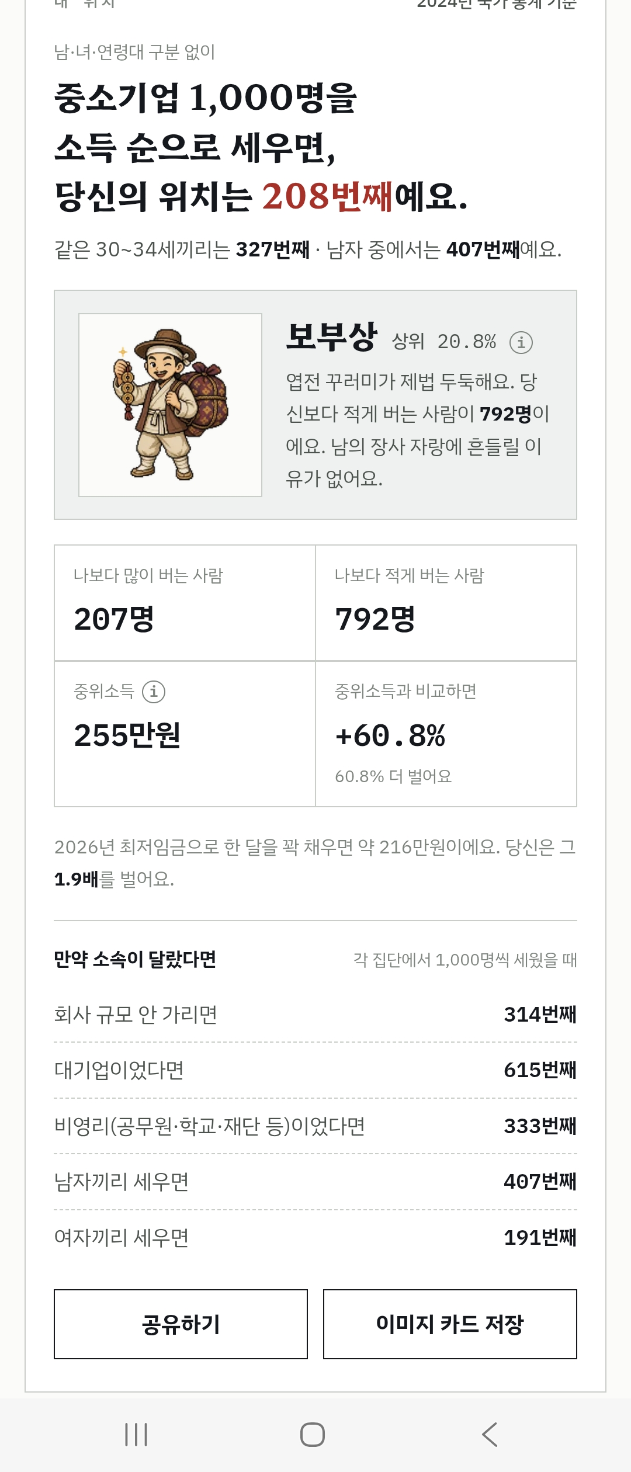Tap the 만약 소속이 달랐다면 section heading
The image size is (631, 1472).
[x=135, y=959]
